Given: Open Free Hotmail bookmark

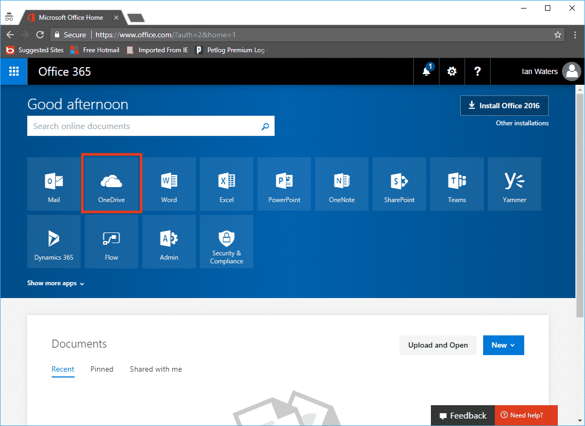Looking at the screenshot, I should coord(95,50).
